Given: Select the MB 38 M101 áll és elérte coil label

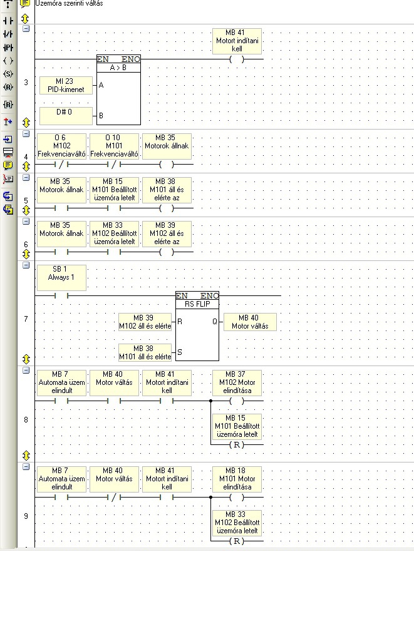Looking at the screenshot, I should pos(167,190).
